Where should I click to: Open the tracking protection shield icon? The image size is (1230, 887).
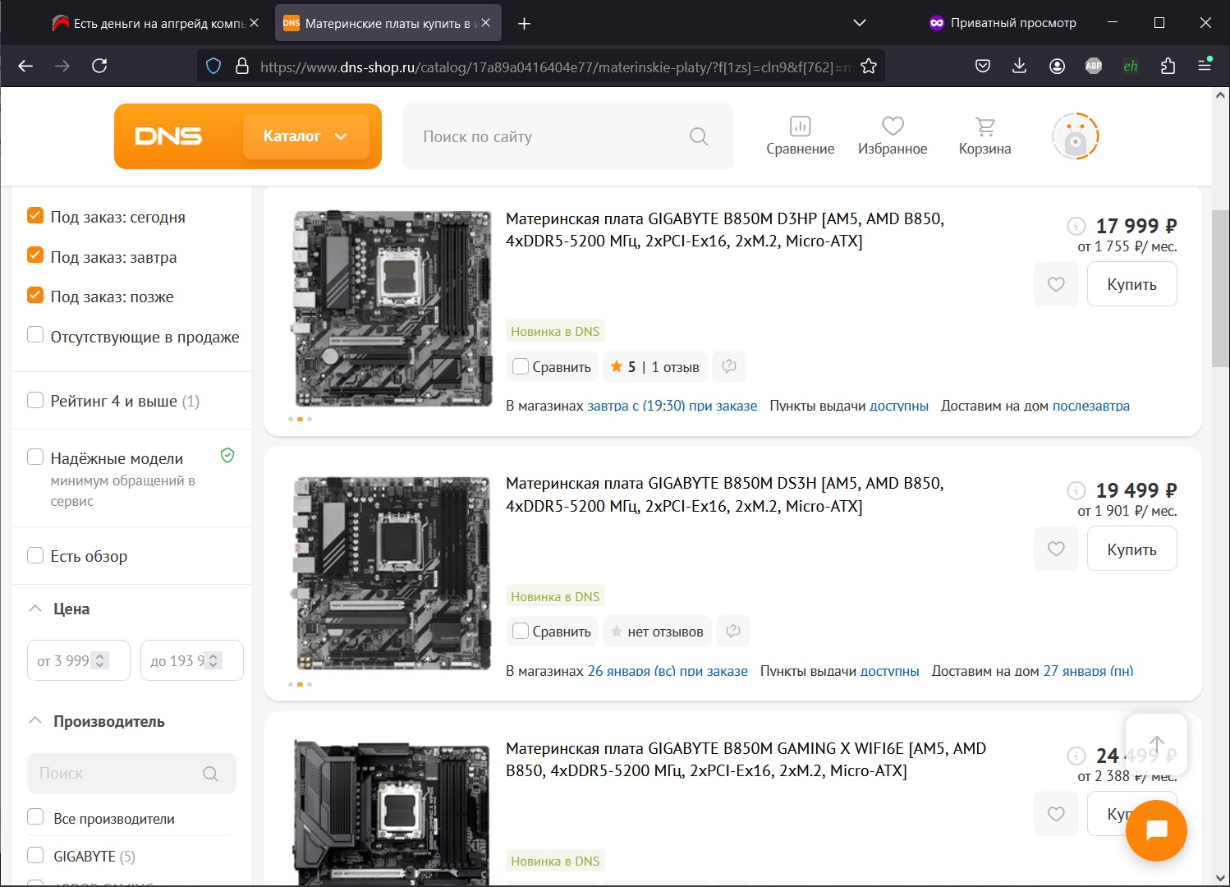click(213, 67)
